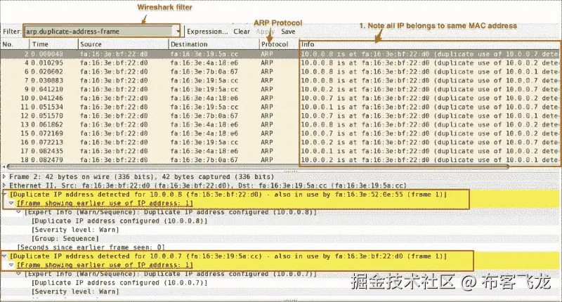This screenshot has height=302, width=562.
Task: Select packet number 6 at time 0.020602
Action: pos(280,72)
